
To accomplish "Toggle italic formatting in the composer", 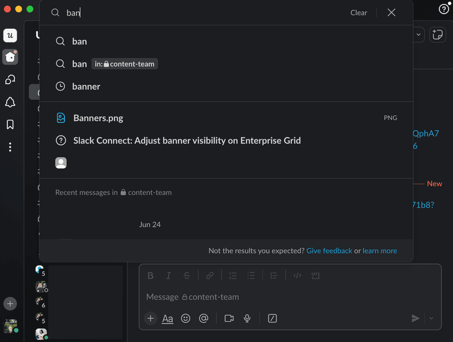I will click(169, 275).
